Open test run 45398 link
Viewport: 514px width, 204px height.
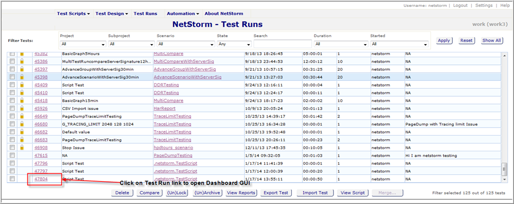[x=41, y=77]
